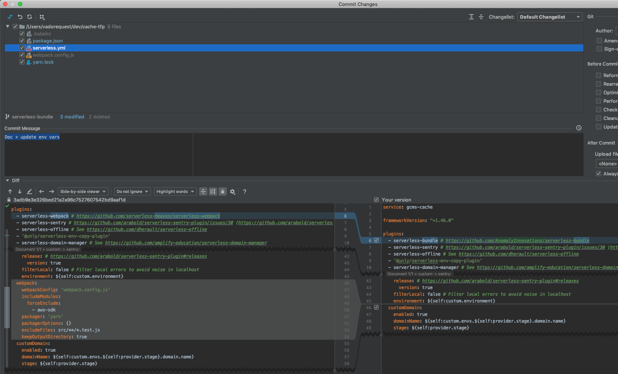618x374 pixels.
Task: Collapse the Diff section
Action: pyautogui.click(x=7, y=180)
